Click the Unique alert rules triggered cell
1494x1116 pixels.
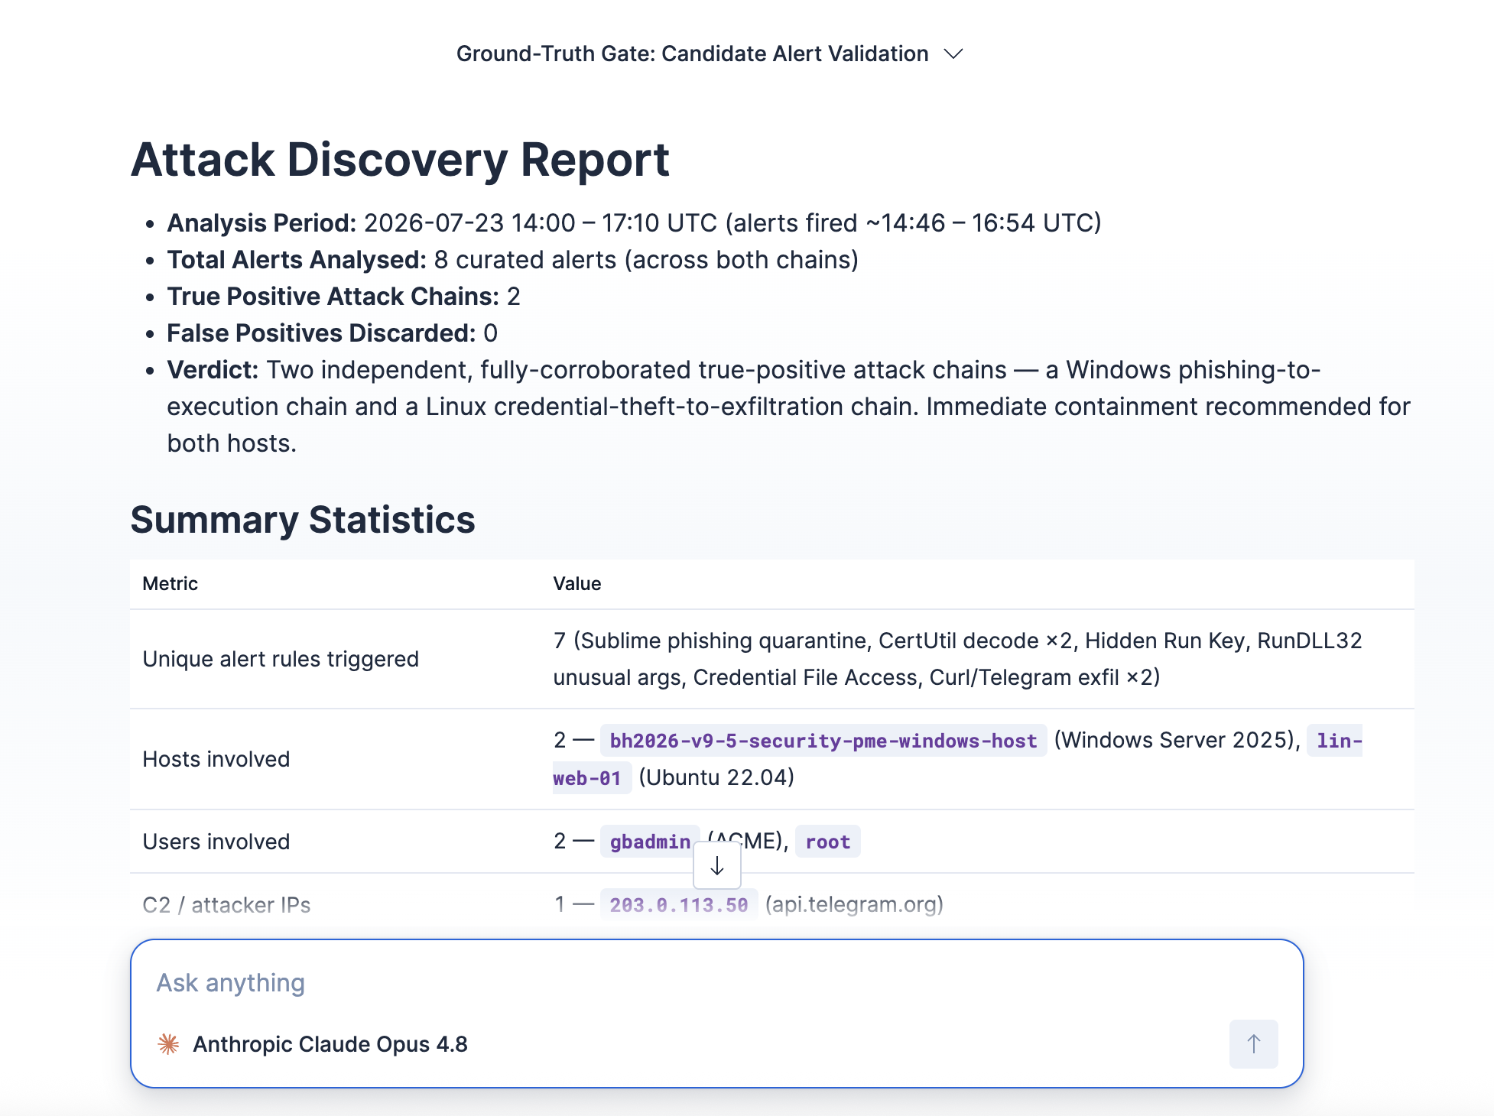281,659
